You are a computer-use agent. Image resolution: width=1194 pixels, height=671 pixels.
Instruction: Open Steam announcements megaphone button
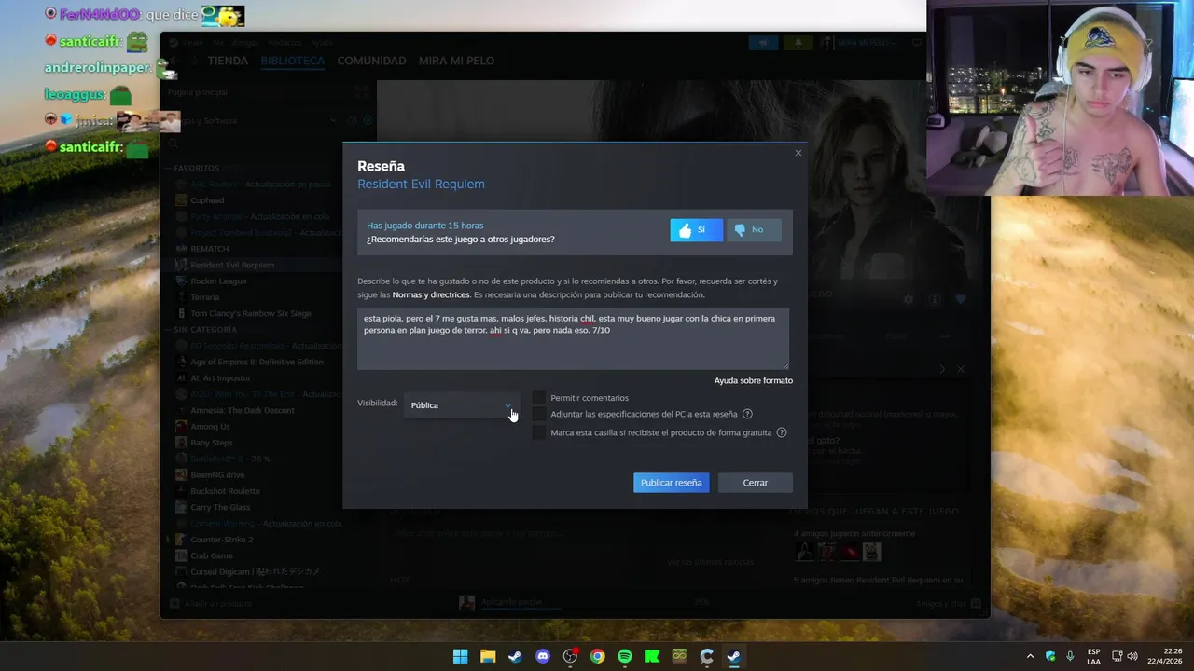pos(763,43)
